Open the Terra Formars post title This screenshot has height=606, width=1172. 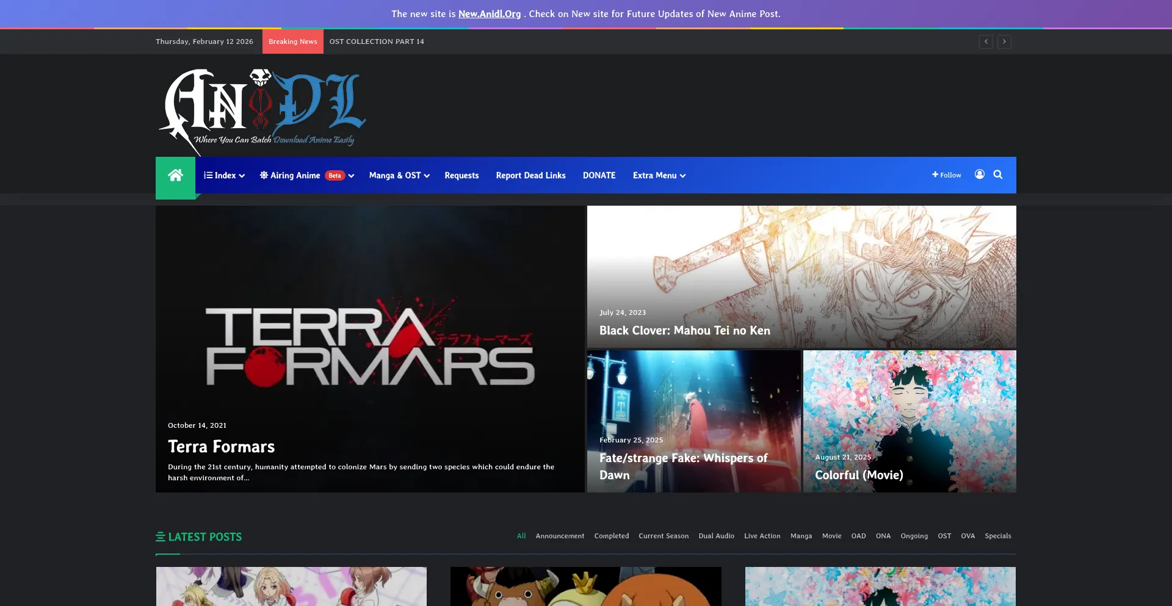221,447
